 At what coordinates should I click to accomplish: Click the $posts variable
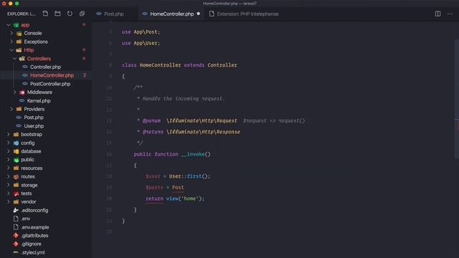154,188
